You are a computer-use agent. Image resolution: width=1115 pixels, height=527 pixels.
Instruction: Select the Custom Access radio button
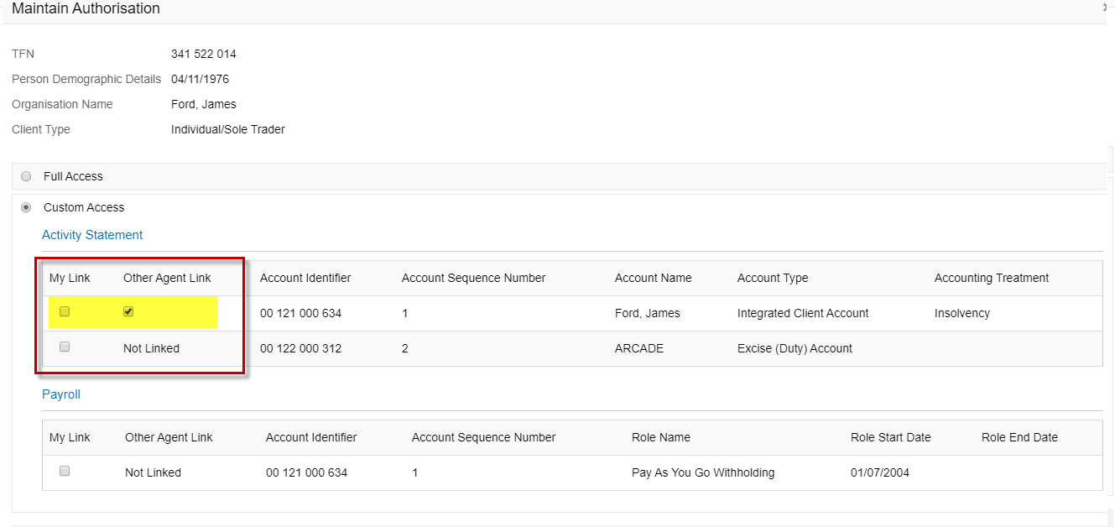coord(27,207)
